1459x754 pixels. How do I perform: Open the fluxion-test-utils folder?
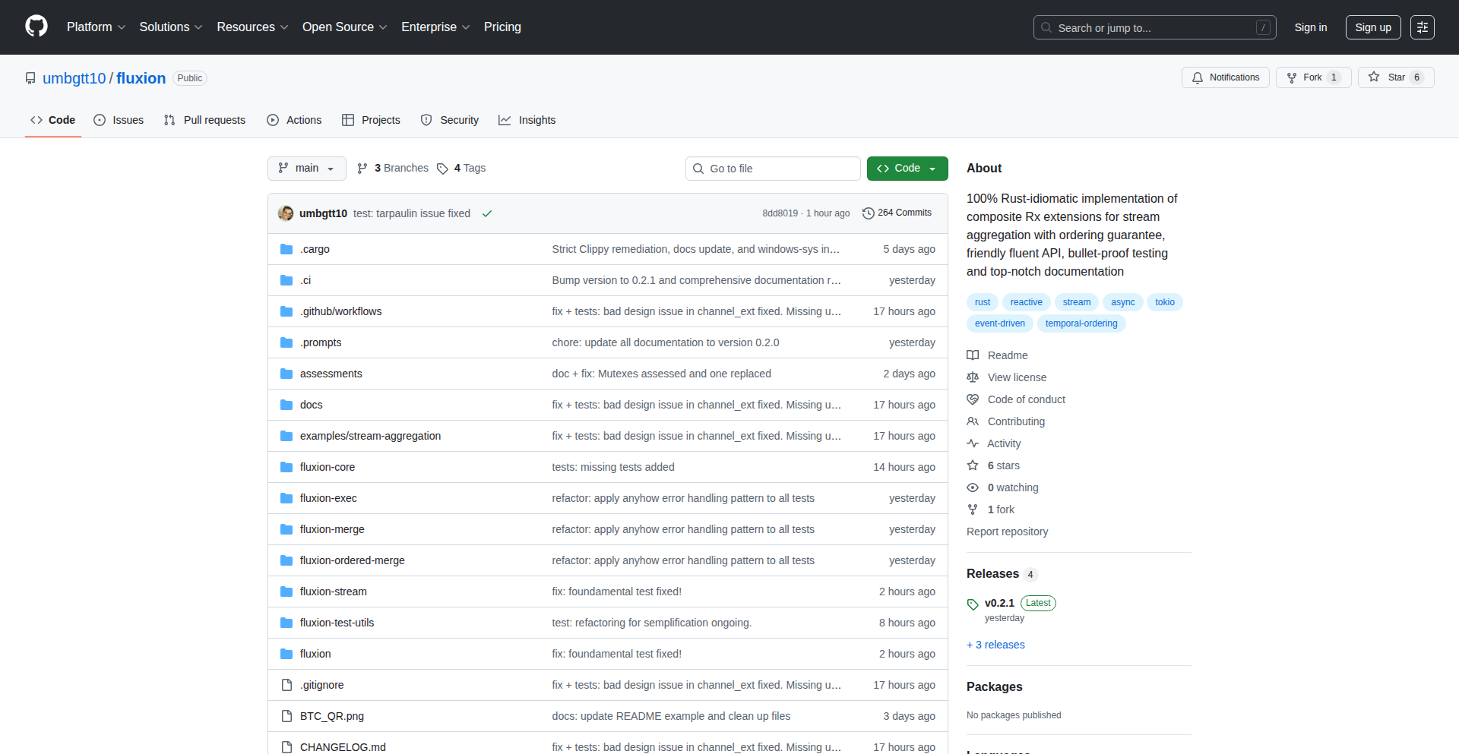[337, 623]
